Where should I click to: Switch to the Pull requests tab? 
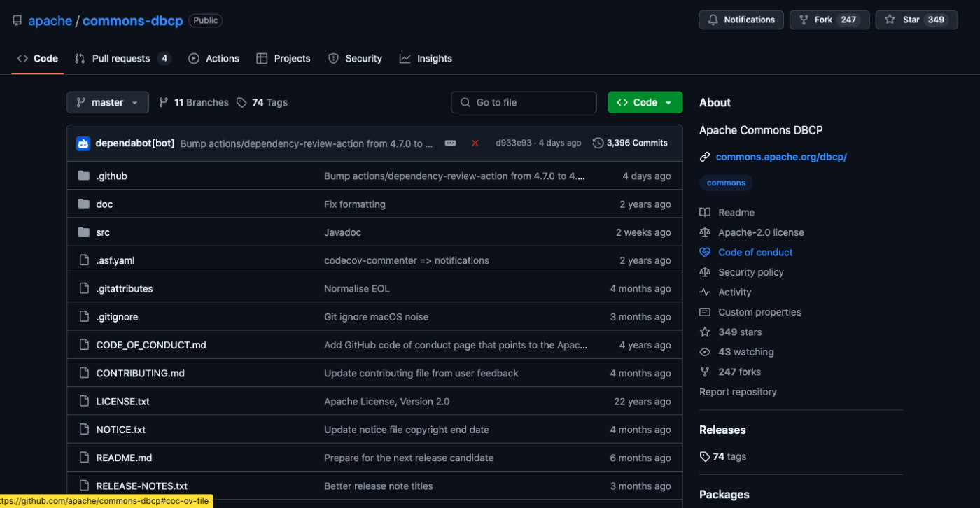pyautogui.click(x=122, y=59)
